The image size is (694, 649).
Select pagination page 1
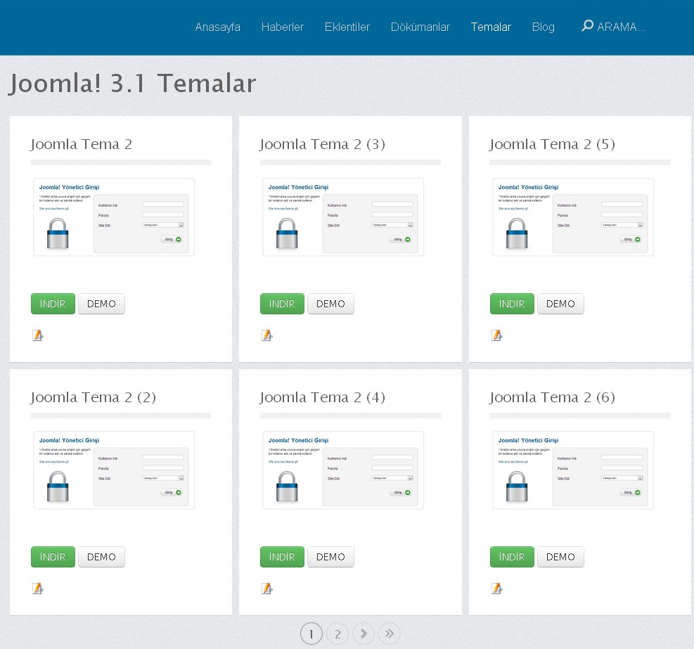pos(311,634)
